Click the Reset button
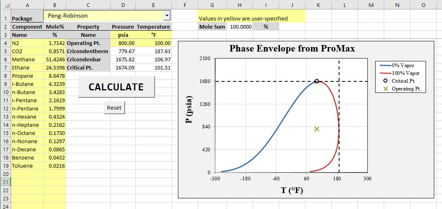 point(114,108)
